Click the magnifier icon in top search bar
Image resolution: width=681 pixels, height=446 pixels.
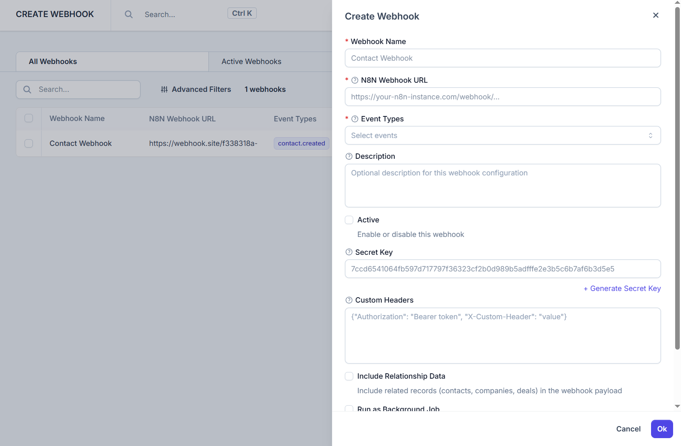point(129,15)
